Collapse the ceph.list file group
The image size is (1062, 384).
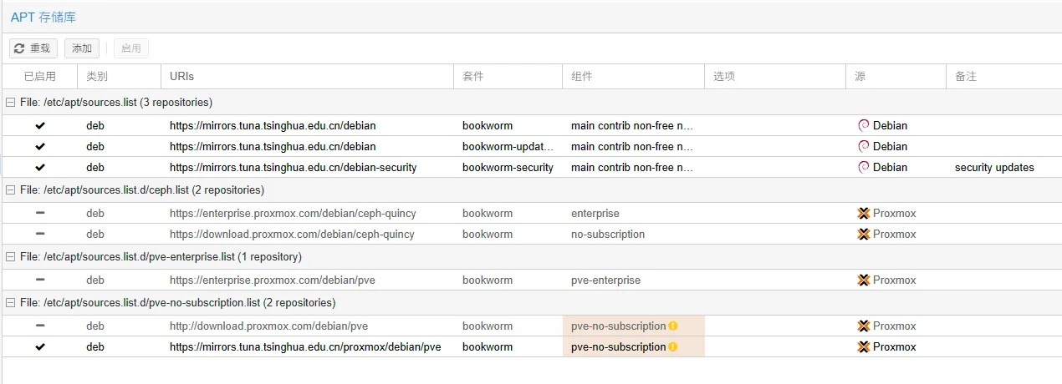coord(11,189)
